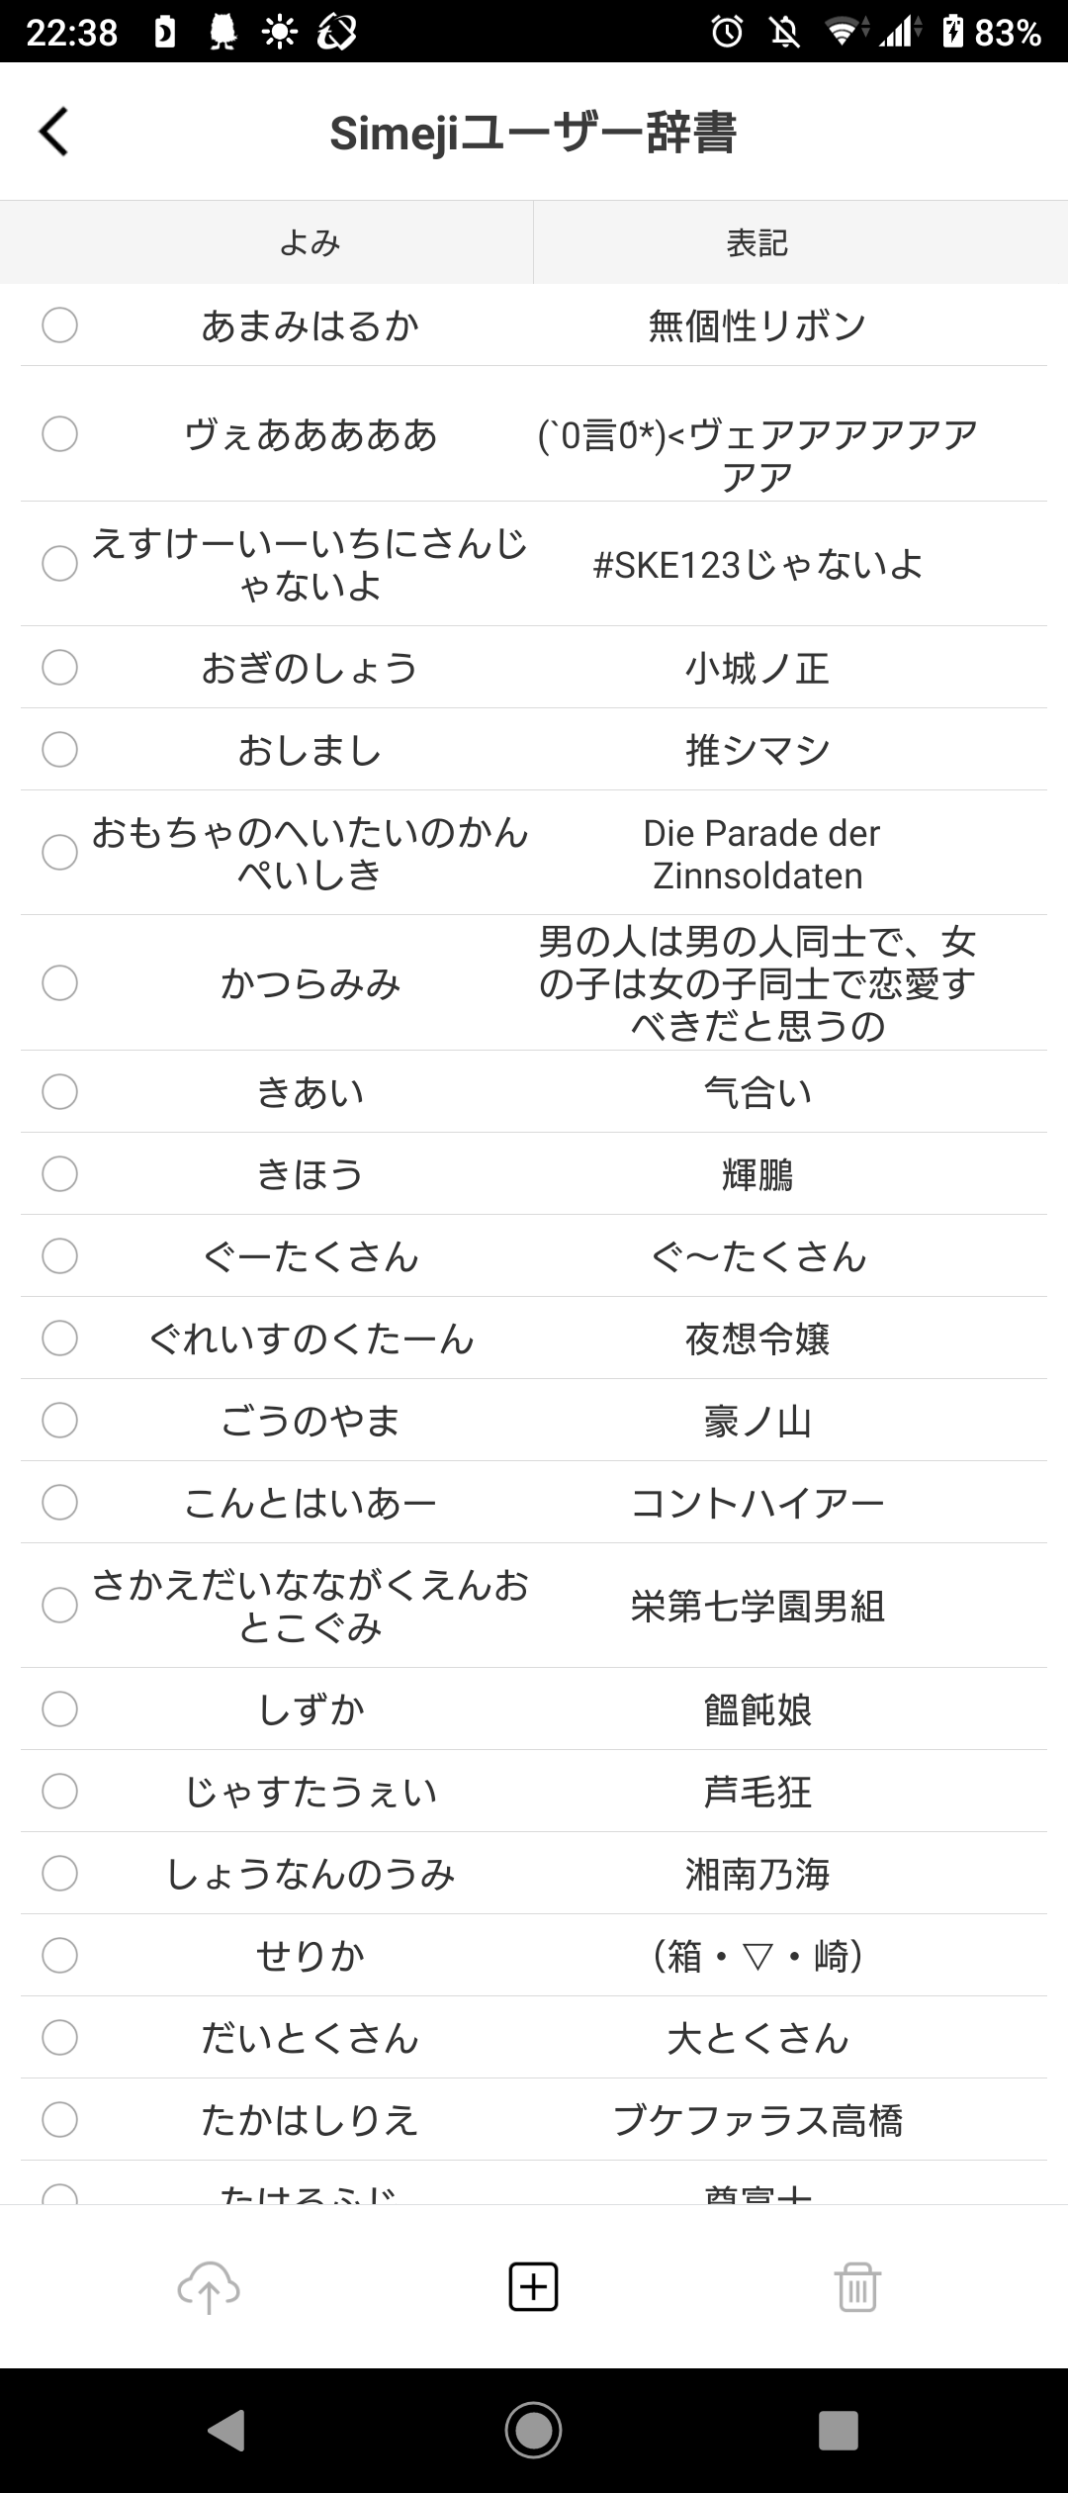Select the radio button for きほう

click(59, 1173)
